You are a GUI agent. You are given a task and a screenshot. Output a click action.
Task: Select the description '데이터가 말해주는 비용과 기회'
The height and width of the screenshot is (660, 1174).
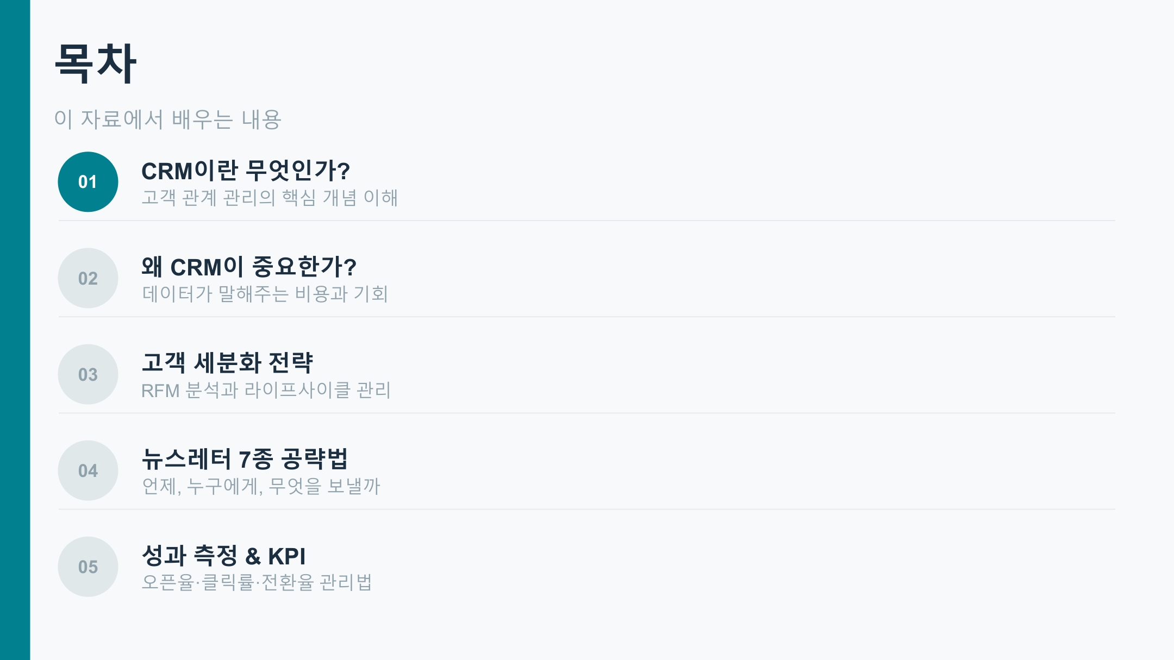265,294
